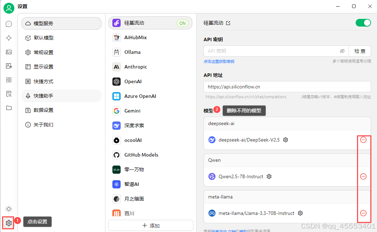
Task: Toggle API key visibility eye icon
Action: pos(342,51)
